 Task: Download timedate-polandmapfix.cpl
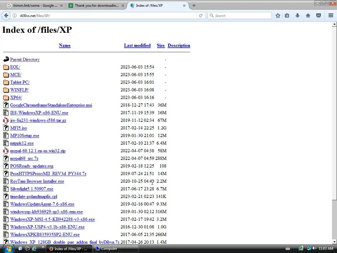[x=34, y=197]
